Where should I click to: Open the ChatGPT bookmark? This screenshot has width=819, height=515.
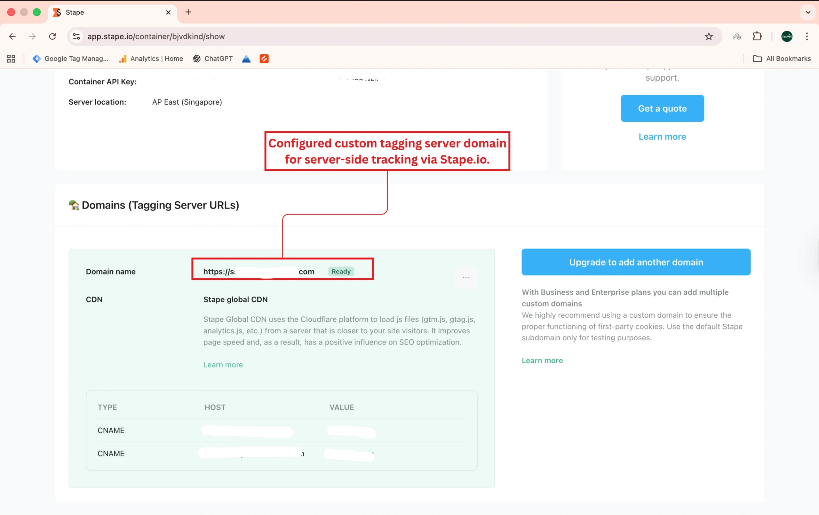point(213,59)
